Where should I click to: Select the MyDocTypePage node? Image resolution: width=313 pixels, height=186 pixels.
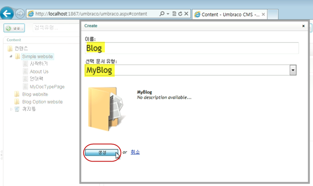click(x=47, y=87)
